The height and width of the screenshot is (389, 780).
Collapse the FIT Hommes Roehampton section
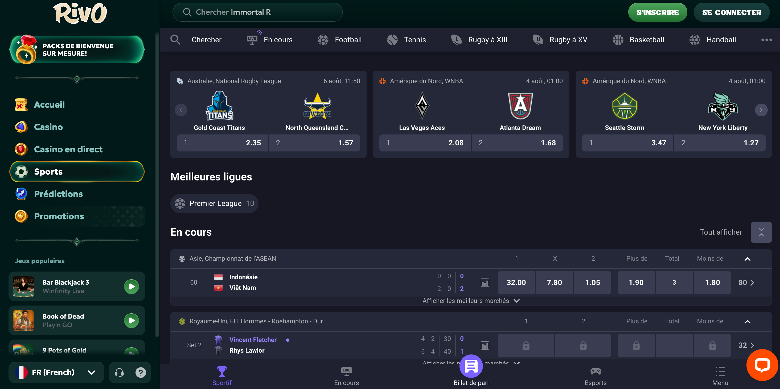747,322
